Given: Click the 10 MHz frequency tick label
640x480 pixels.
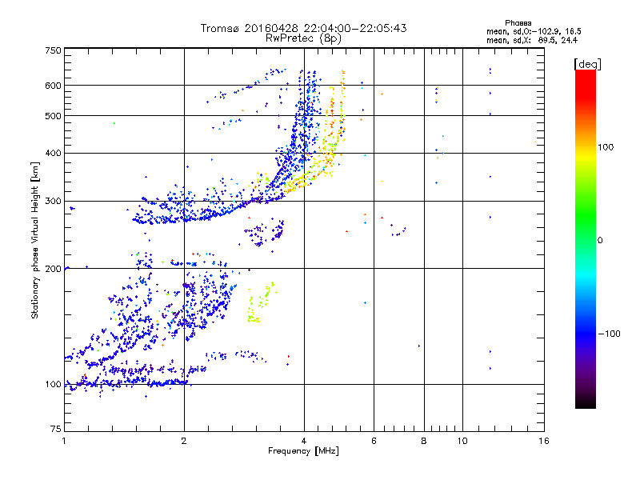Looking at the screenshot, I should 462,441.
